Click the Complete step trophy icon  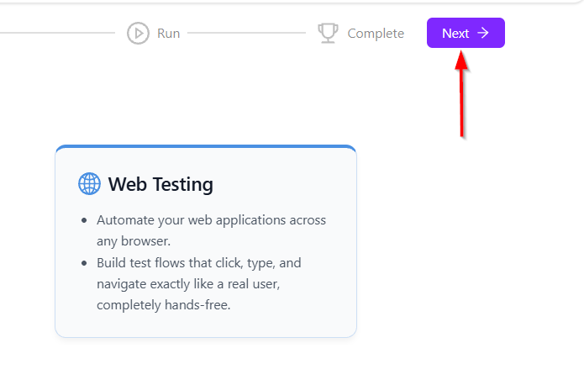pyautogui.click(x=328, y=34)
